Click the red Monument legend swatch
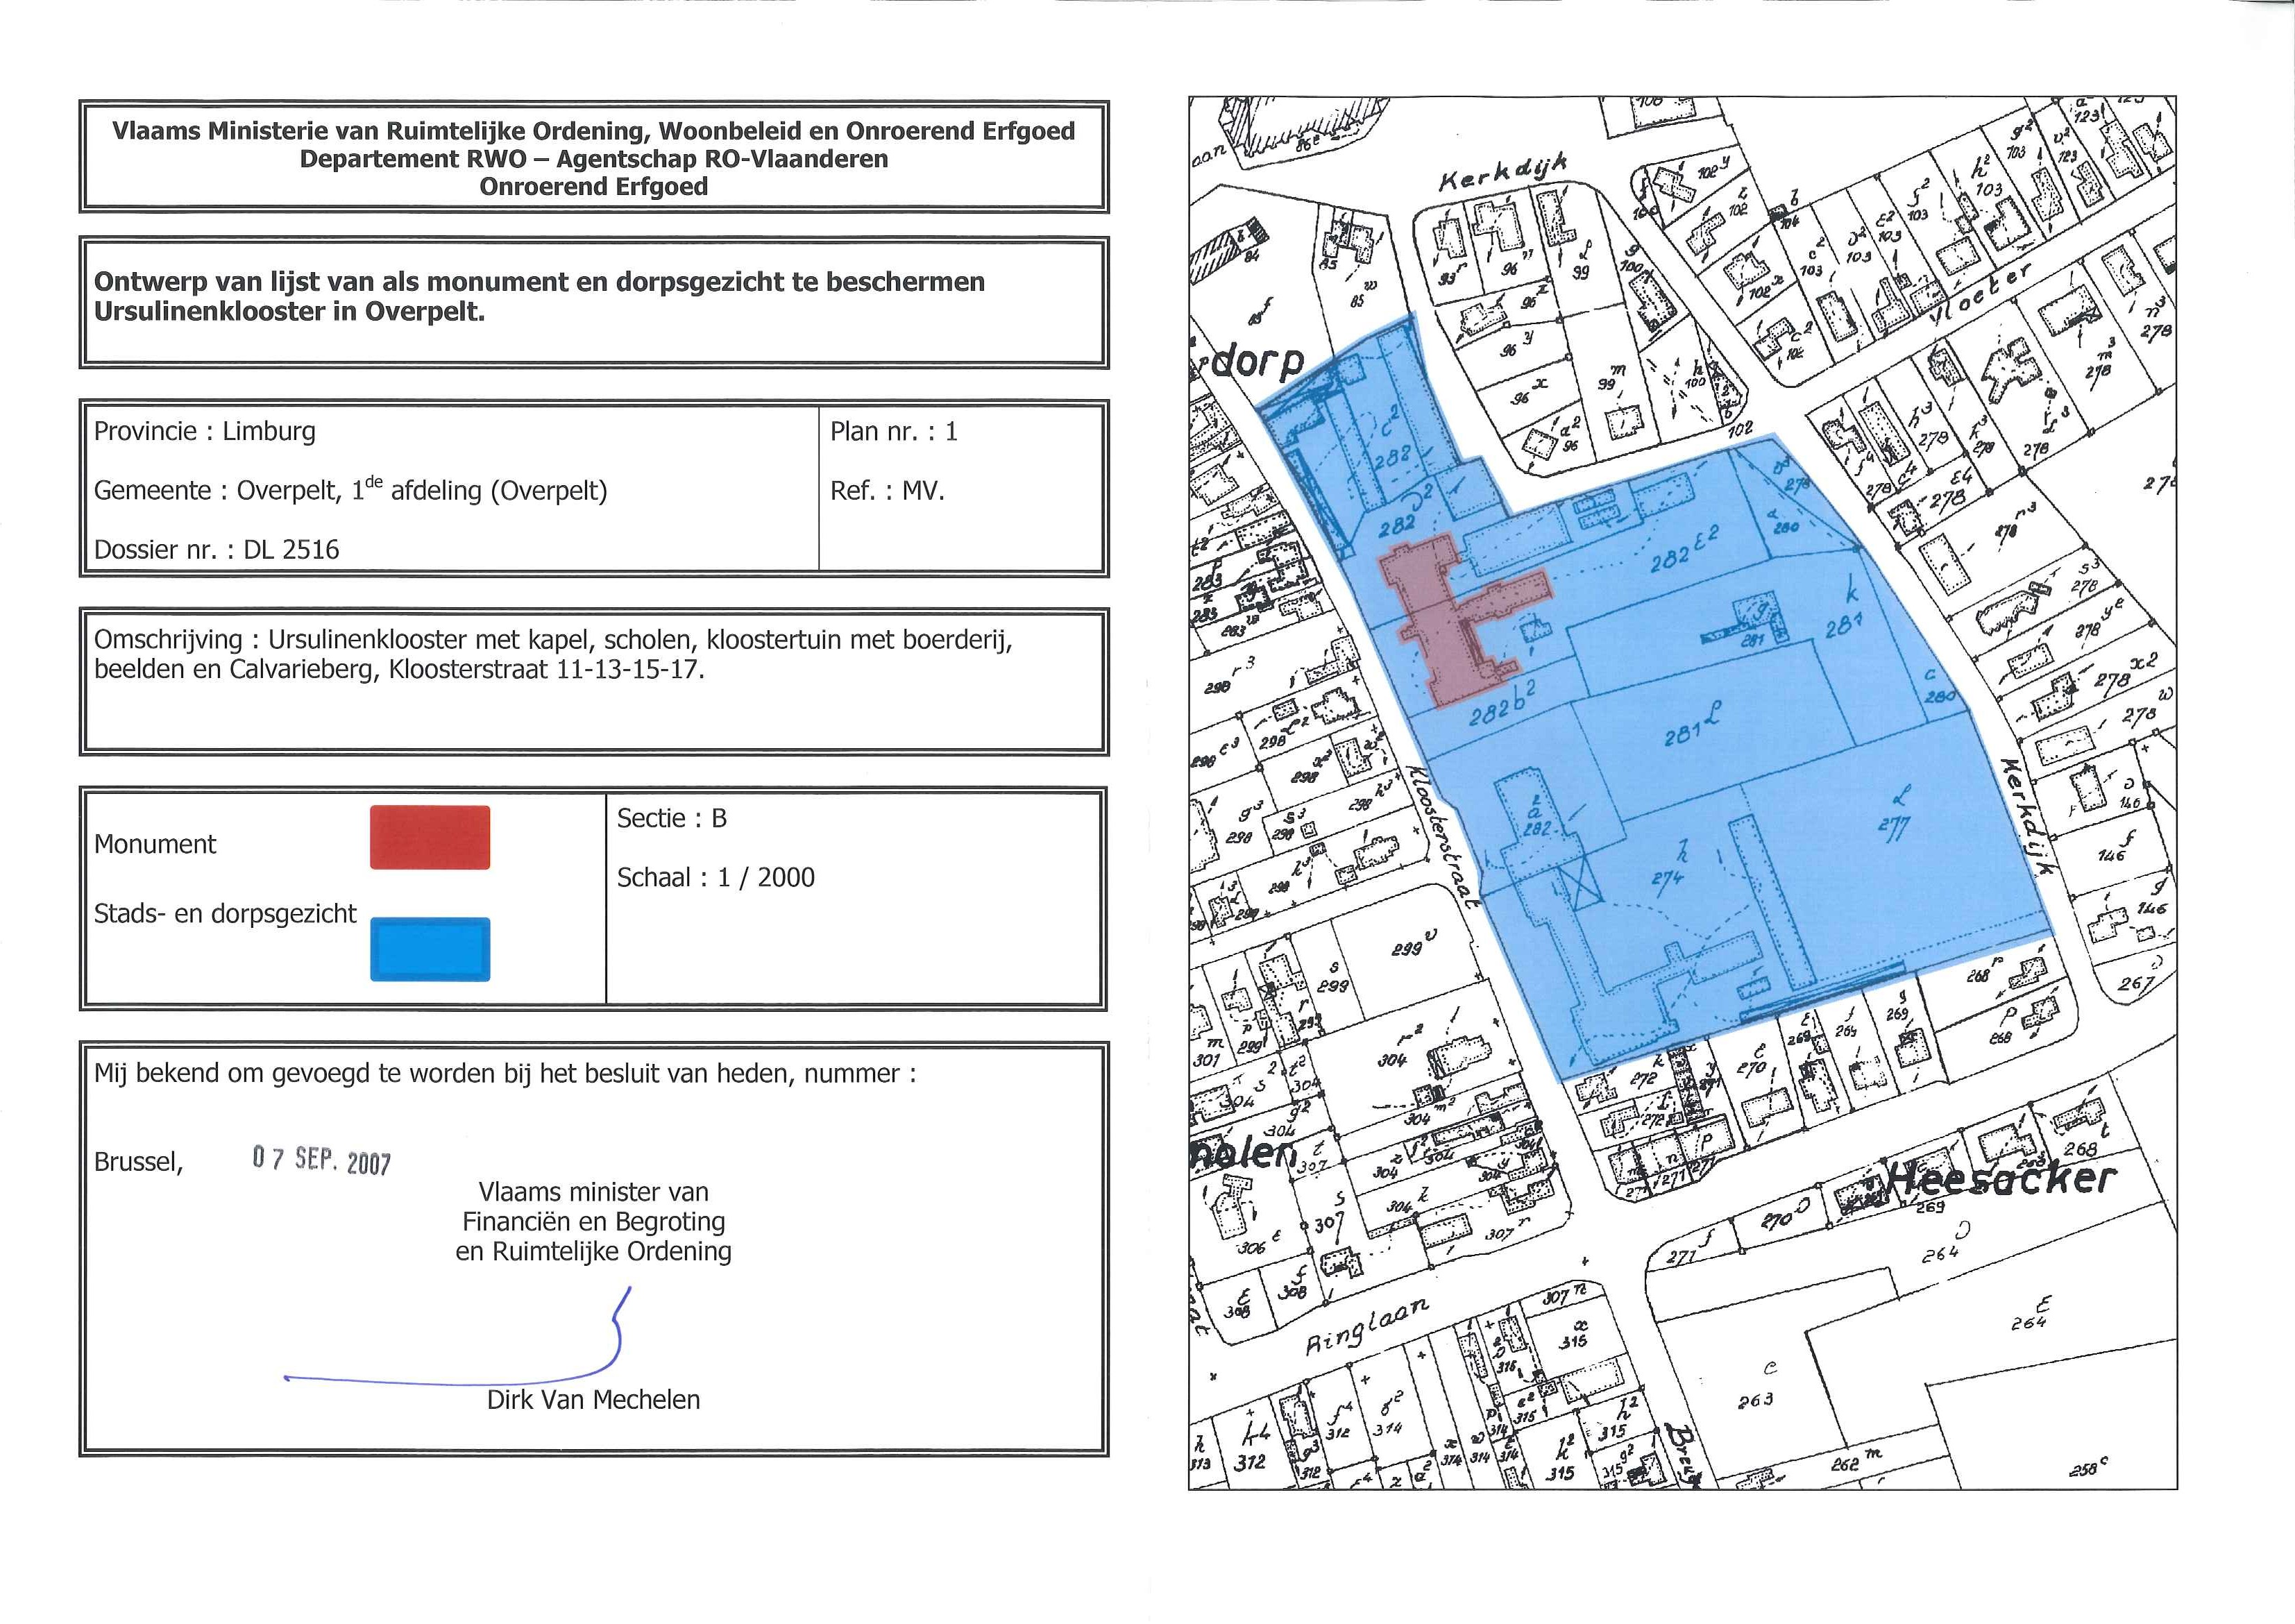The image size is (2295, 1624). coord(430,837)
